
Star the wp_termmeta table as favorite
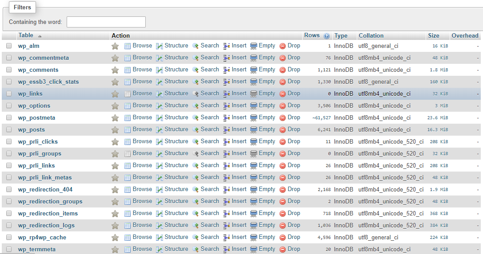tap(115, 250)
